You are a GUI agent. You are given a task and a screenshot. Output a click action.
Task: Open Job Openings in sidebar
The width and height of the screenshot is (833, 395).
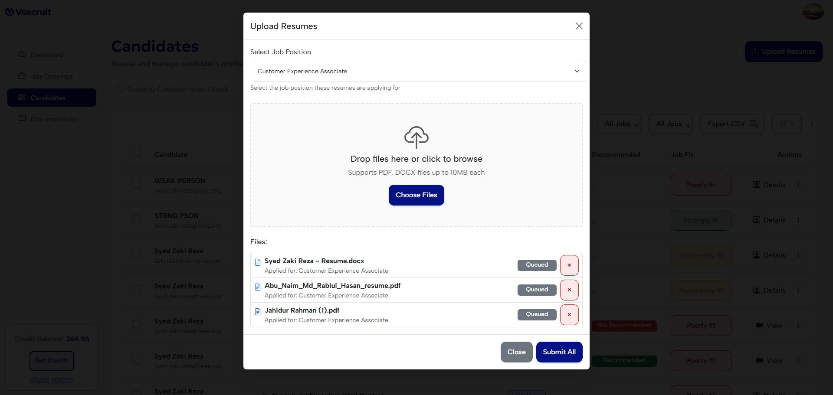coord(52,76)
